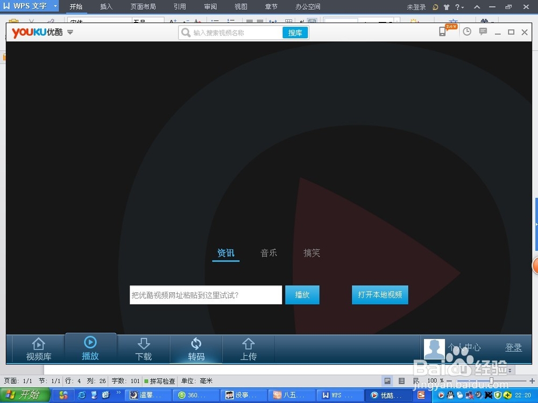The width and height of the screenshot is (538, 403).
Task: Collapse the WPS ribbon with the chevron
Action: [x=477, y=7]
